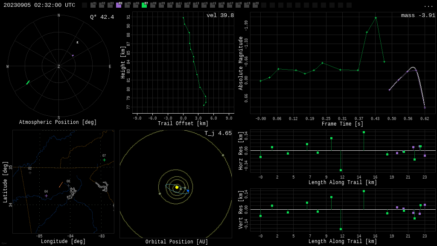Open the three-dots menu at top right
The width and height of the screenshot is (437, 246).
tap(428, 6)
